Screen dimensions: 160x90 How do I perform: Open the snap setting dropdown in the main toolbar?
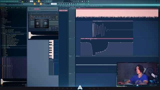coord(47,4)
